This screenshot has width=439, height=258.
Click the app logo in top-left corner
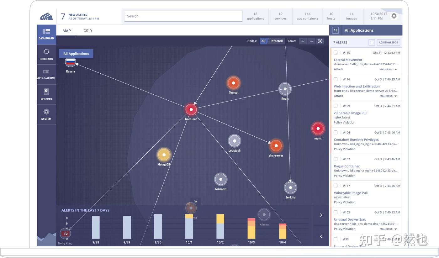(x=46, y=16)
